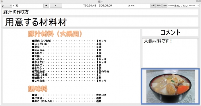The image size is (201, 106).
Task: Click the なめこ ingredient line
Action: click(67, 65)
